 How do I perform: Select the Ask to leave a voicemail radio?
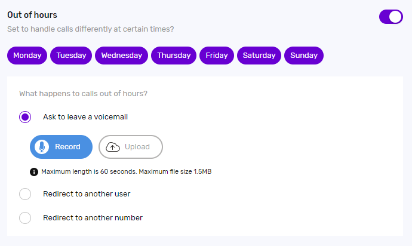[25, 117]
